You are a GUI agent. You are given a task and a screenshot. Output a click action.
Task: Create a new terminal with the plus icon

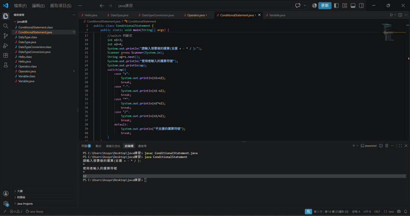click(x=354, y=146)
